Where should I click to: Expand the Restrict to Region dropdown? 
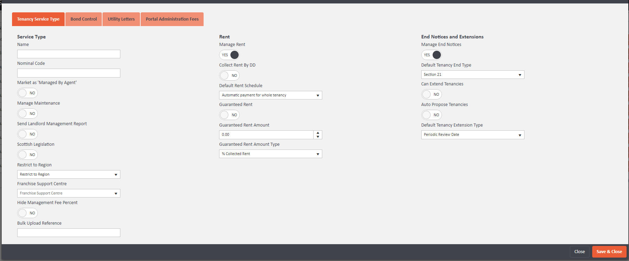pyautogui.click(x=69, y=175)
